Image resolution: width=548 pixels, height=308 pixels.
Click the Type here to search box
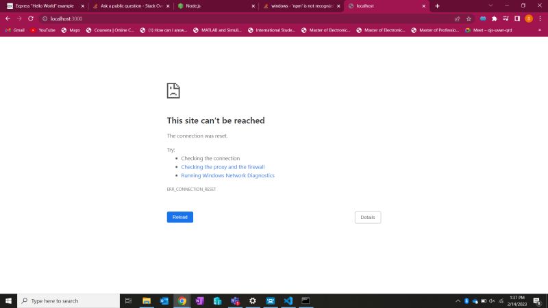click(x=68, y=300)
